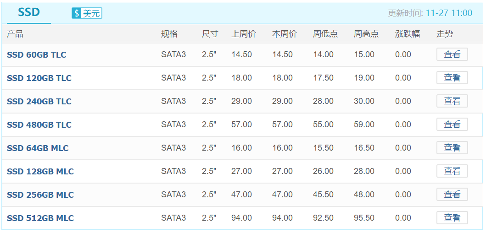
Task: Click the 涨跌幅 column header
Action: (407, 34)
